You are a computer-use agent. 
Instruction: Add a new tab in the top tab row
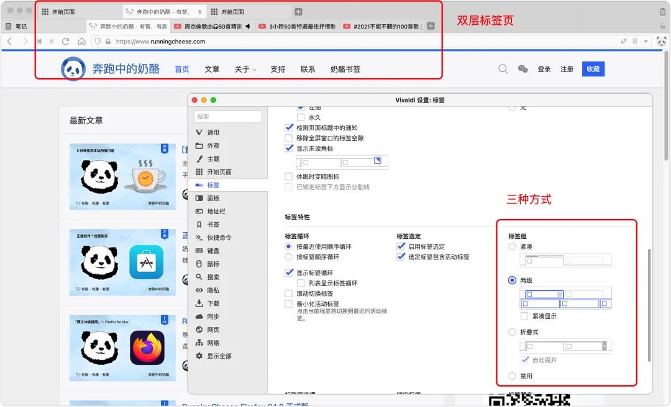pyautogui.click(x=298, y=12)
